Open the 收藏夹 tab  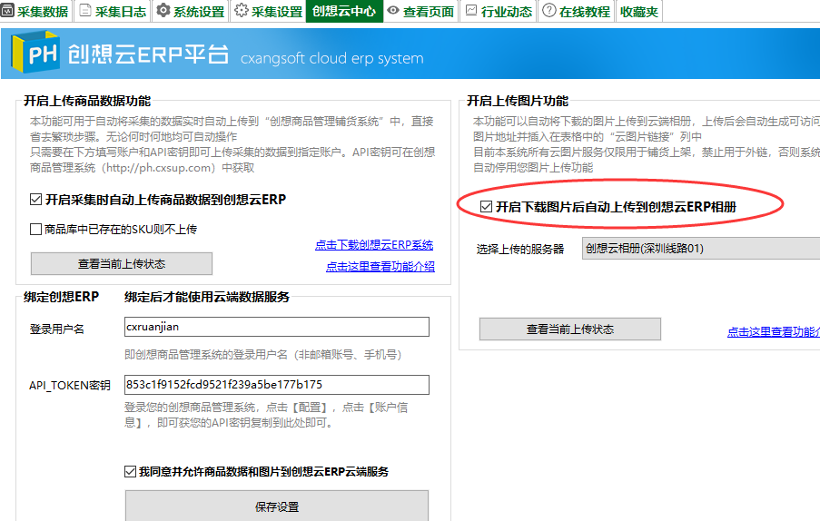click(x=639, y=11)
